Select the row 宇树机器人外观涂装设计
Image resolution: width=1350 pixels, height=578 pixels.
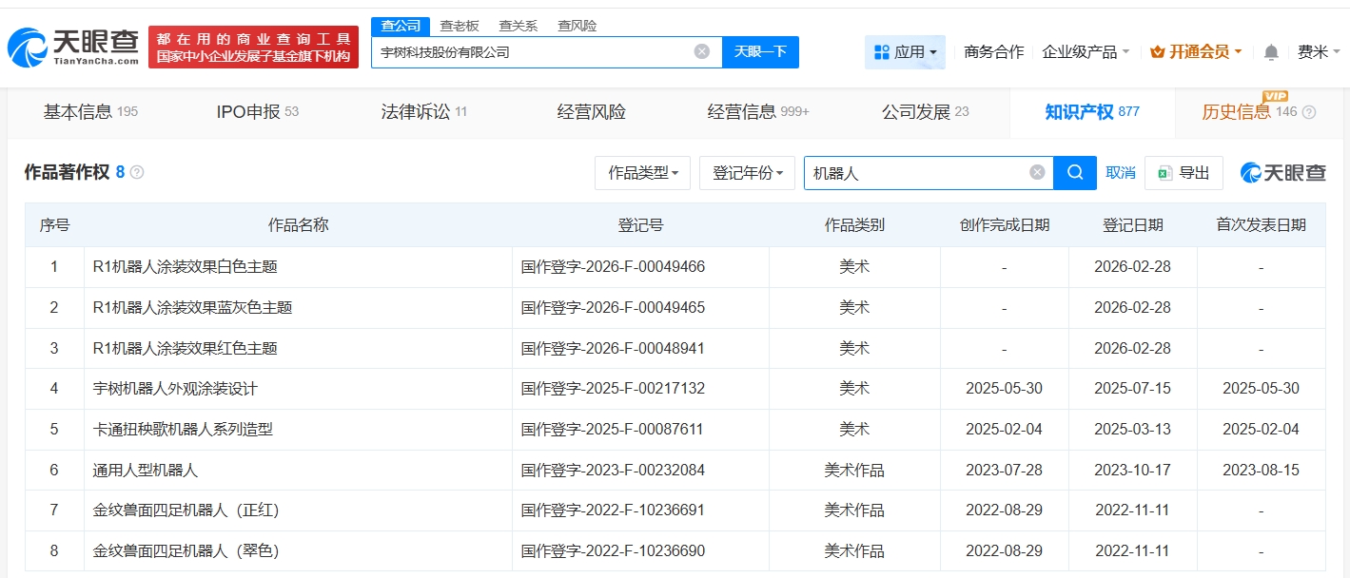[x=675, y=389]
